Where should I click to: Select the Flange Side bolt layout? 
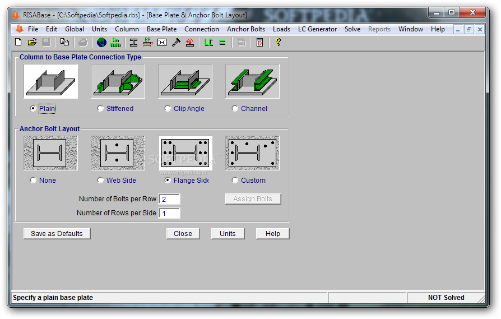click(168, 181)
